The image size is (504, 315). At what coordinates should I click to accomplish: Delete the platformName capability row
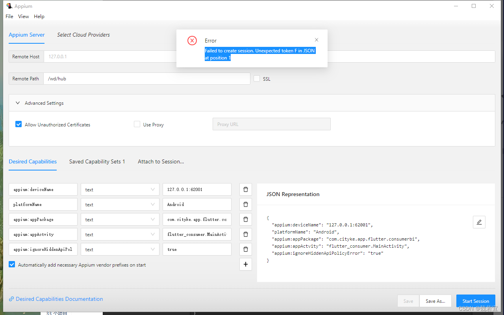pos(245,204)
